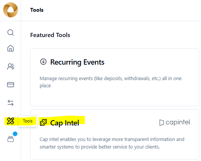
Task: Click the Recurring Events download-circle icon
Action: pos(43,62)
